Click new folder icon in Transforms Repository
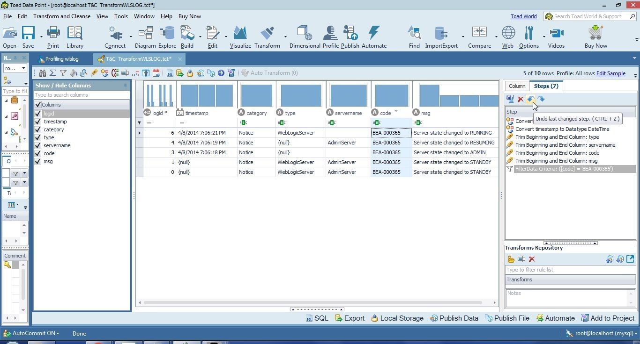The width and height of the screenshot is (640, 344). 511,259
